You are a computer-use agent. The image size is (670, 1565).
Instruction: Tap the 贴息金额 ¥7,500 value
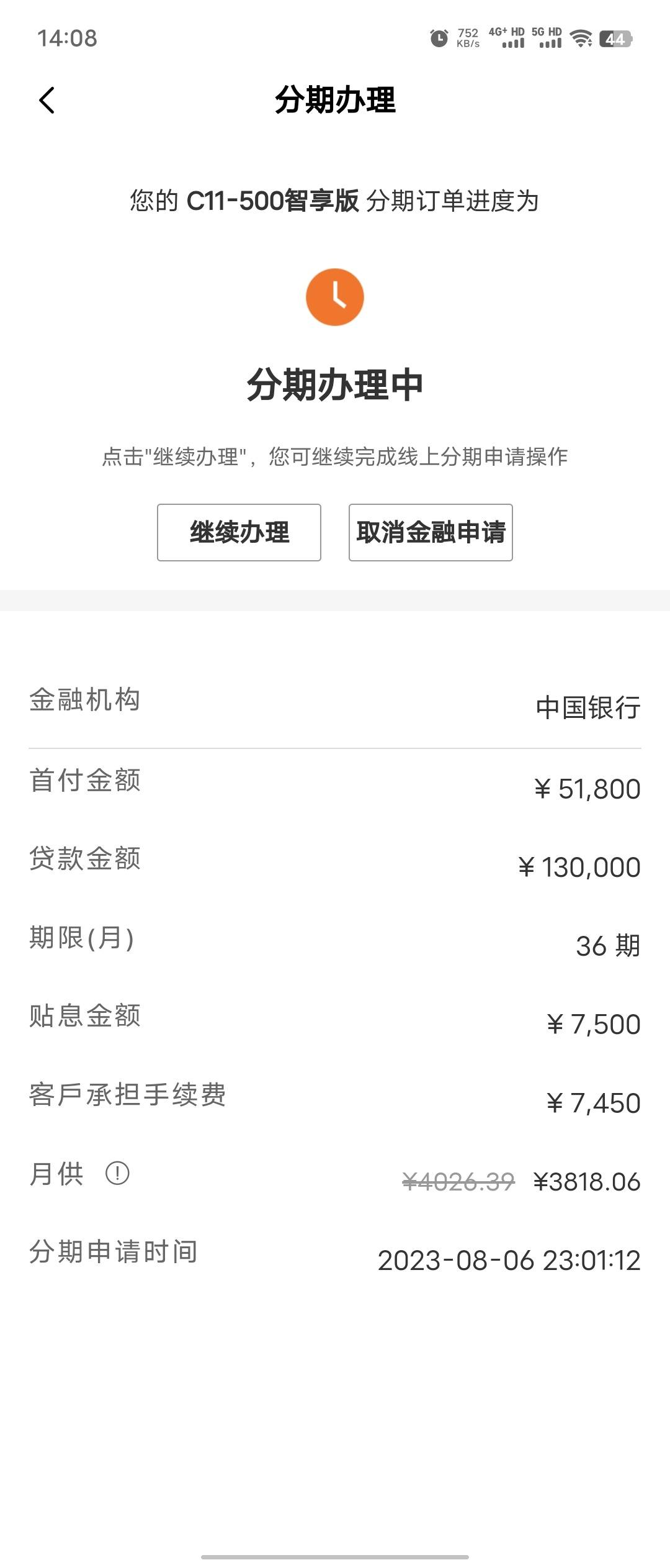click(x=593, y=1024)
